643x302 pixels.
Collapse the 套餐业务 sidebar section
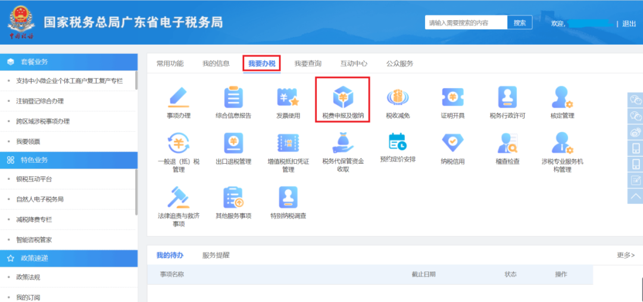click(x=69, y=62)
